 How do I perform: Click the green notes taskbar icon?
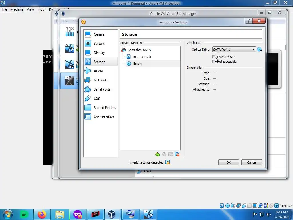24,214
